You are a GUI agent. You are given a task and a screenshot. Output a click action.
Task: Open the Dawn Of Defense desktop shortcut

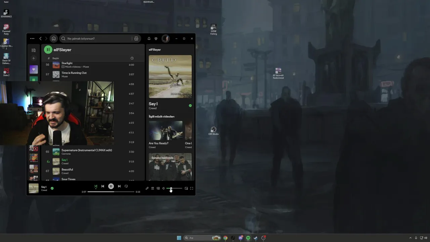(6, 59)
